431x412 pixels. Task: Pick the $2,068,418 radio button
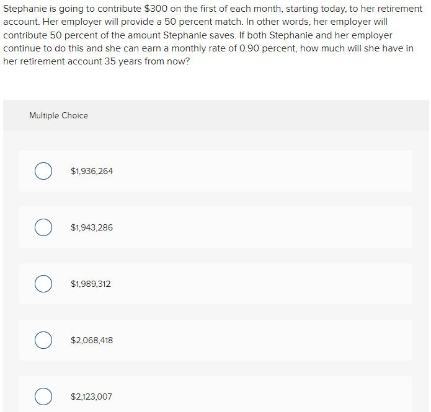click(x=43, y=340)
